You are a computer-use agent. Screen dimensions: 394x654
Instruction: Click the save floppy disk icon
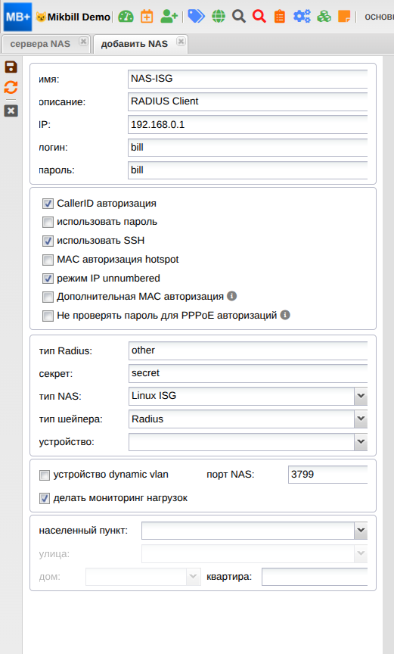coord(11,67)
